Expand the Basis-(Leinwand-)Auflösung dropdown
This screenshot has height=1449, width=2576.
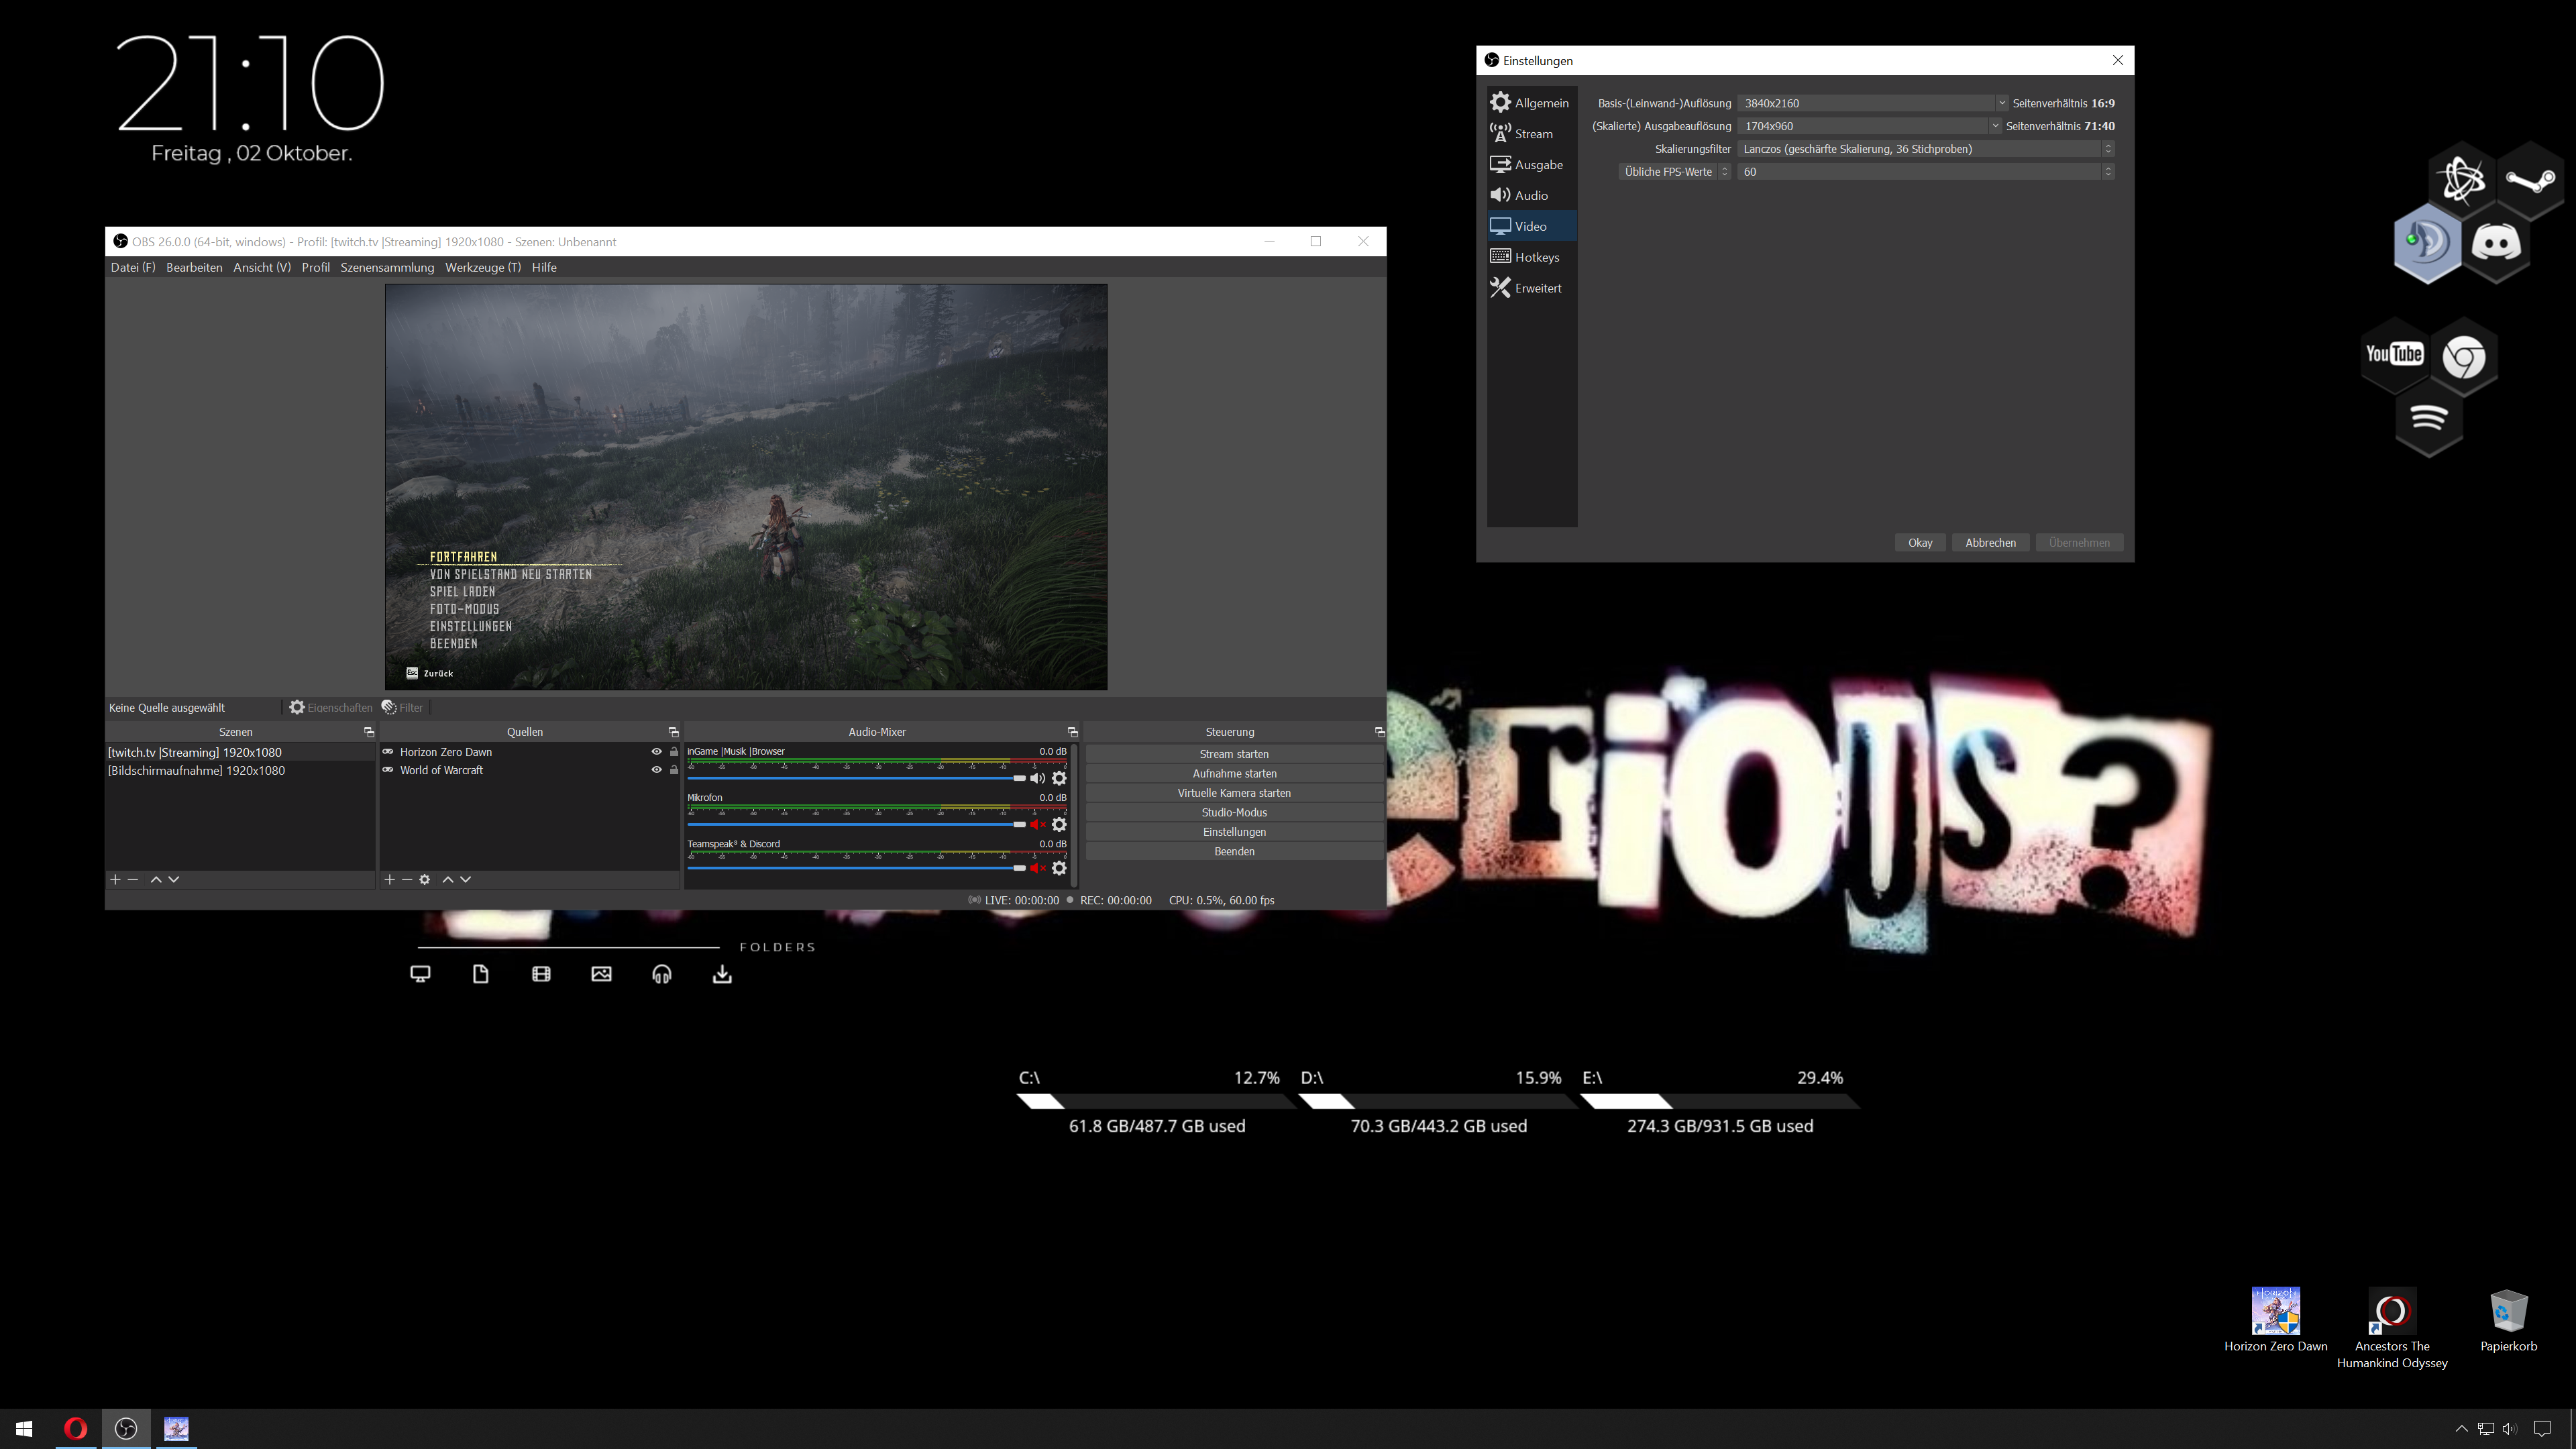[x=2001, y=103]
